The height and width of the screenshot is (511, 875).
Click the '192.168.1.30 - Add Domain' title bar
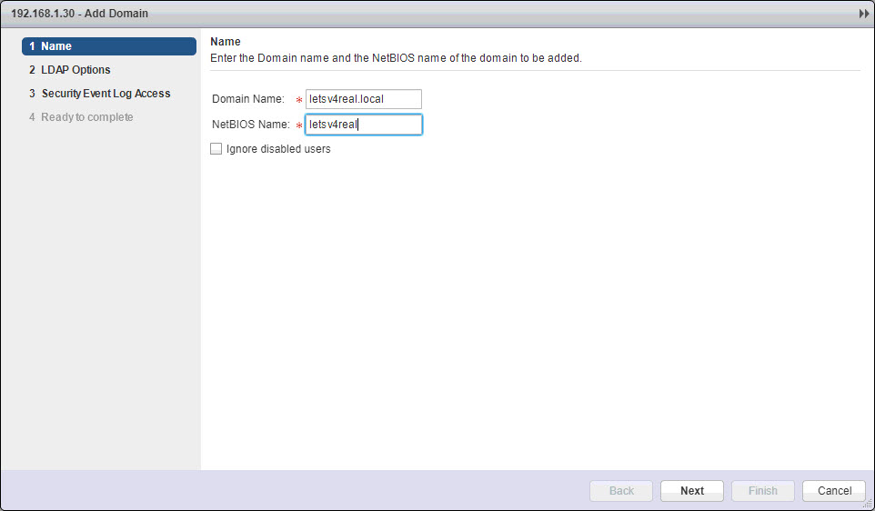[80, 15]
